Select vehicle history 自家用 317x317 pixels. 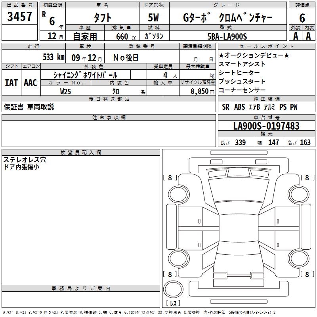[x=85, y=36]
